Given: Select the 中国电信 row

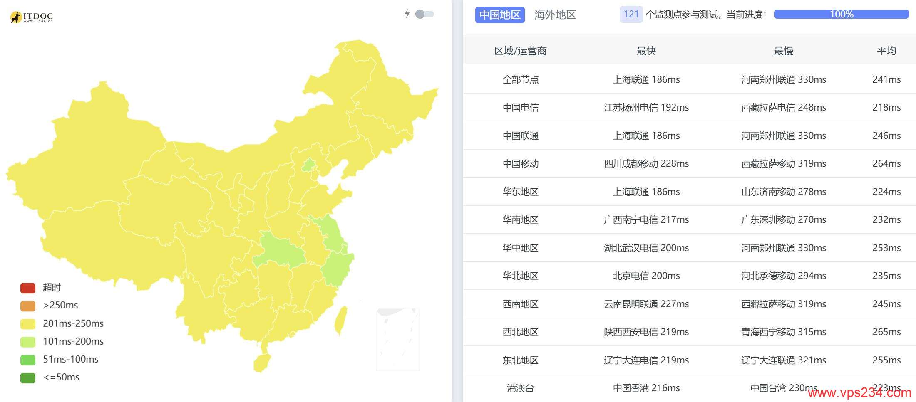Looking at the screenshot, I should (689, 107).
